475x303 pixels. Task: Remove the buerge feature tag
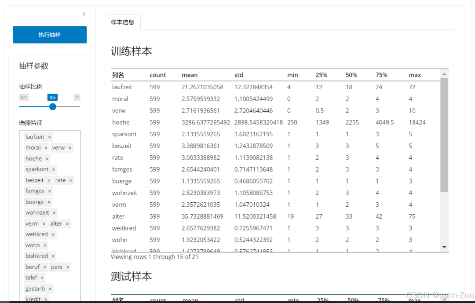(x=49, y=202)
